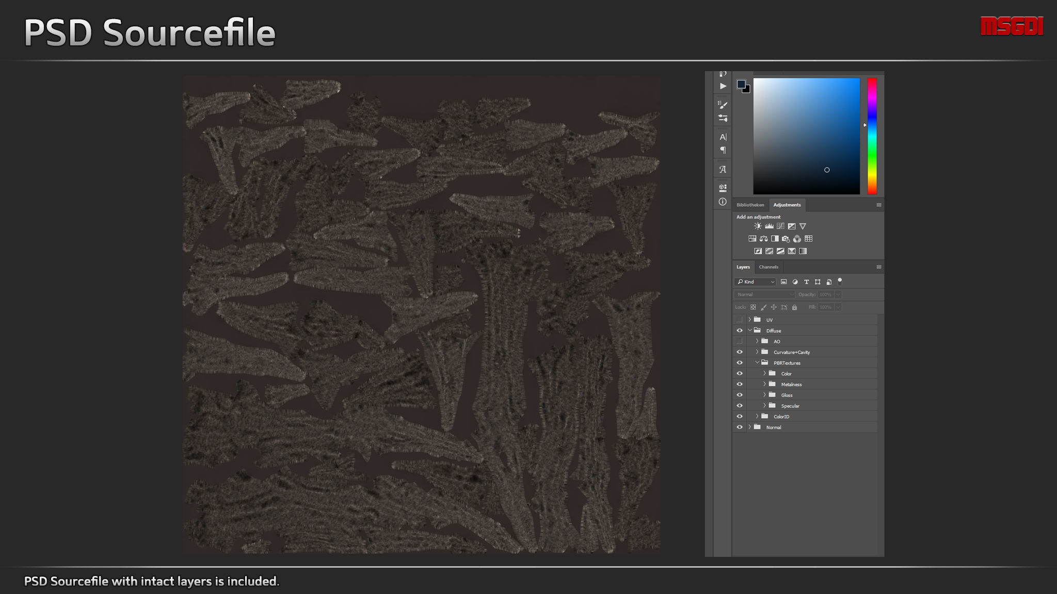Add a Levels adjustment
This screenshot has height=594, width=1057.
[769, 226]
